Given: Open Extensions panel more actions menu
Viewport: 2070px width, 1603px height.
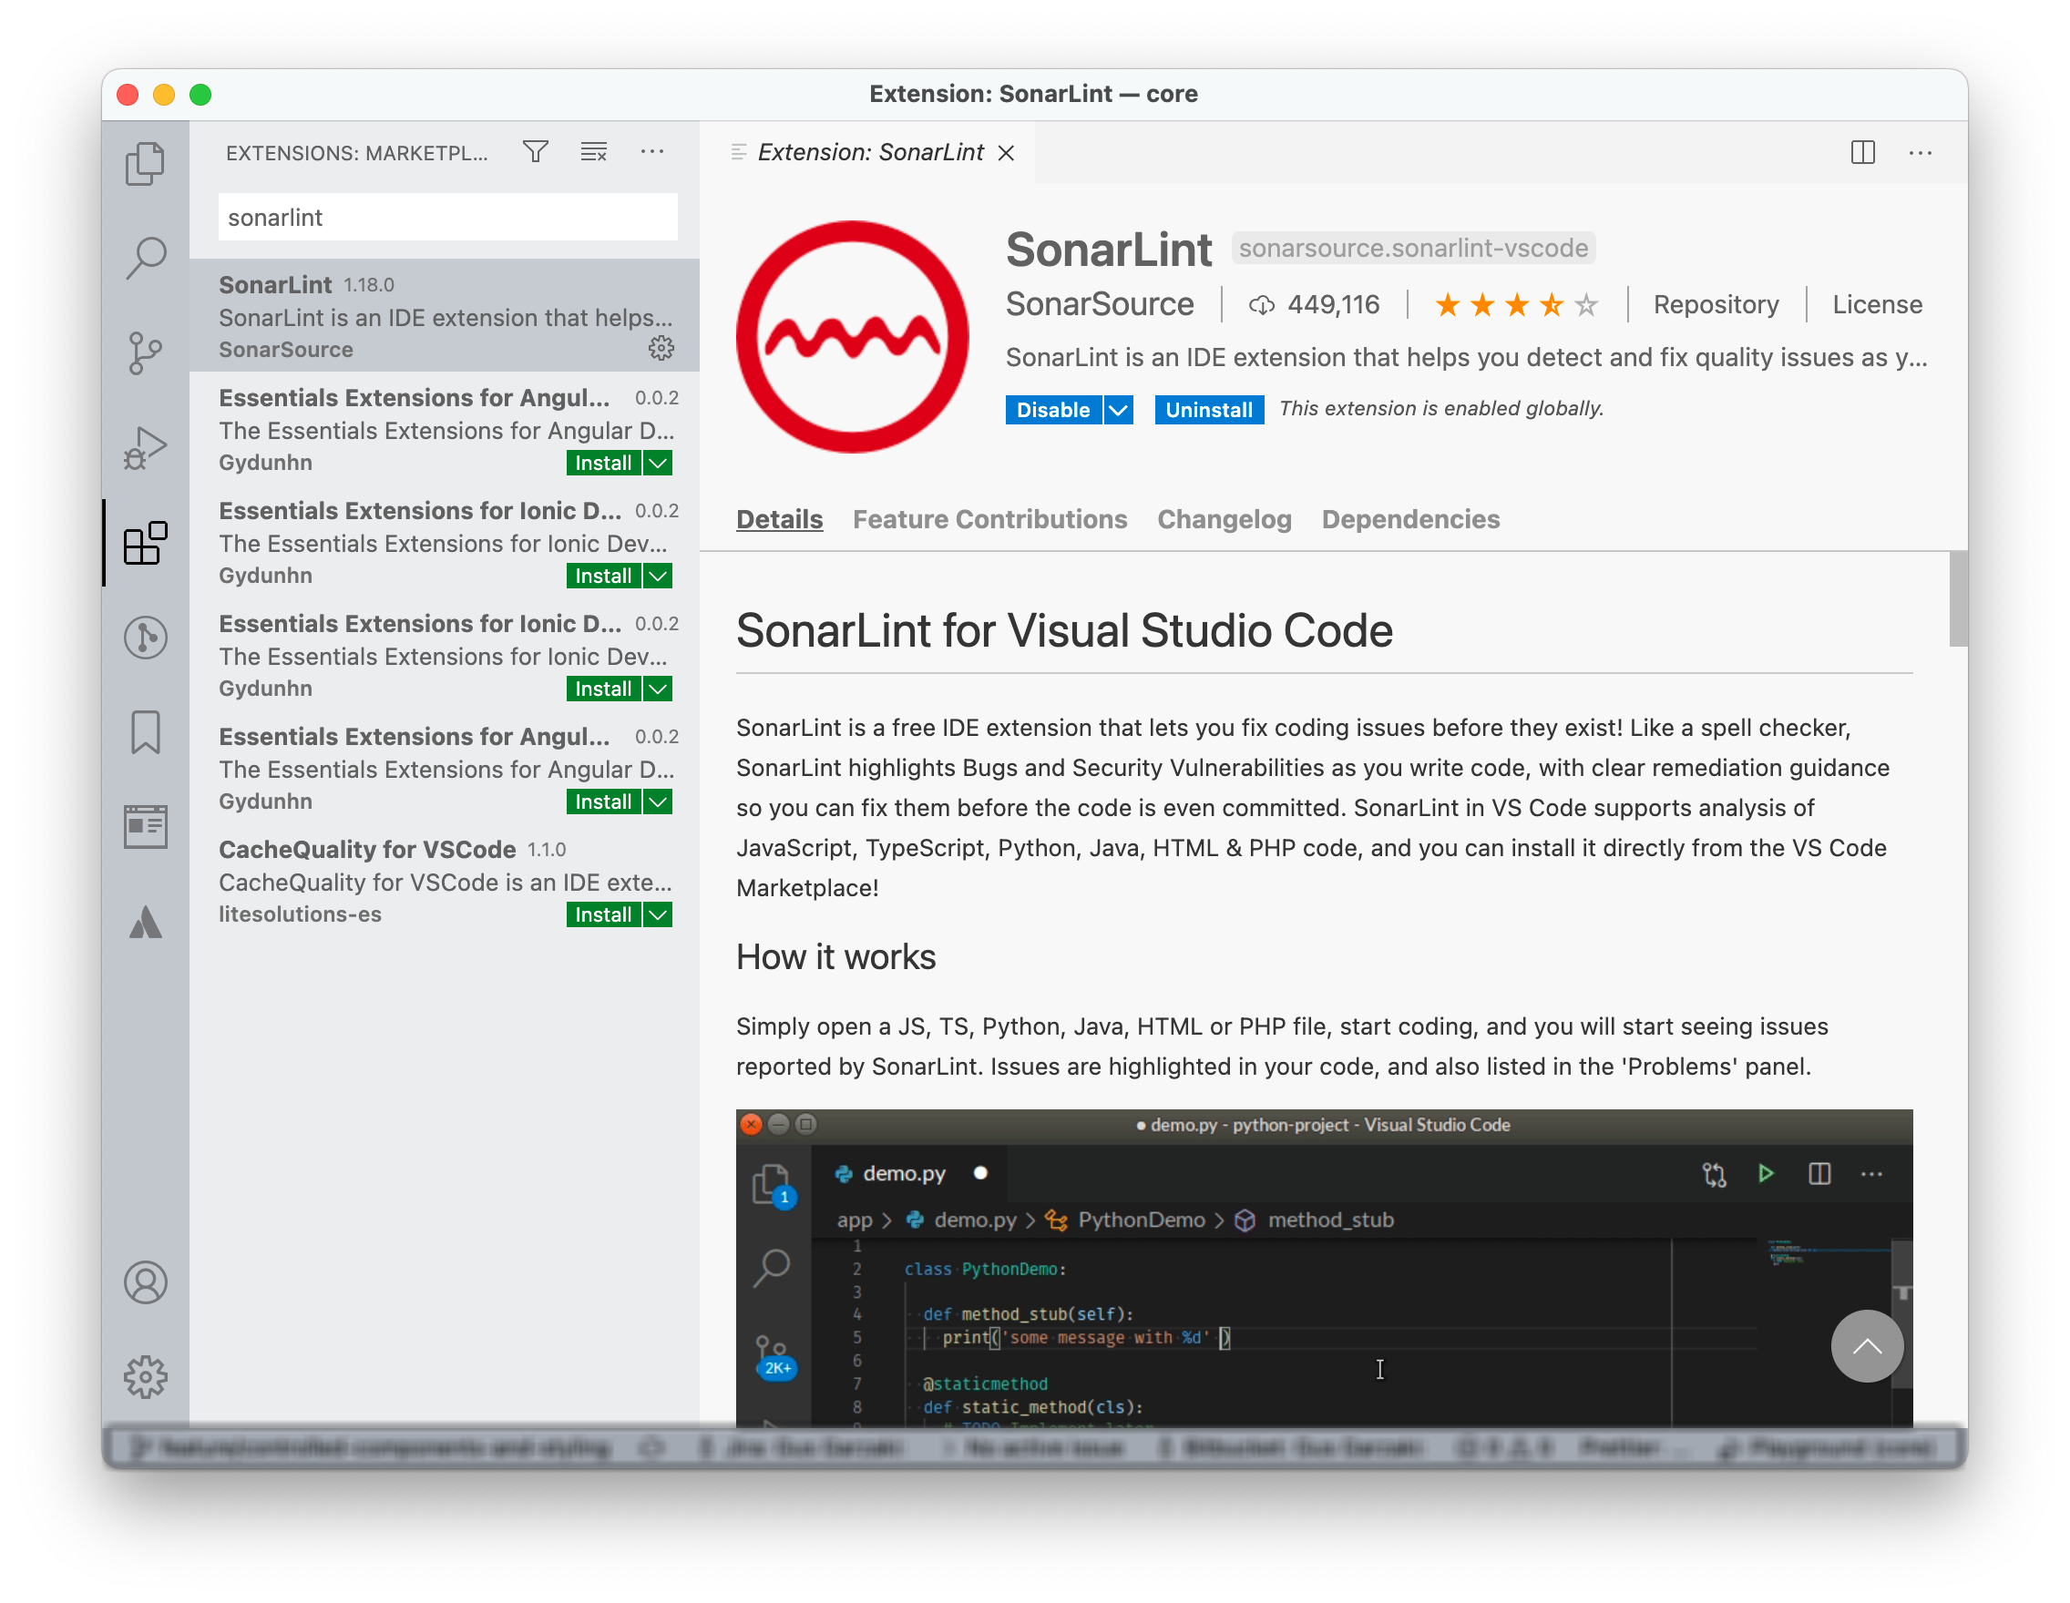Looking at the screenshot, I should pyautogui.click(x=652, y=151).
